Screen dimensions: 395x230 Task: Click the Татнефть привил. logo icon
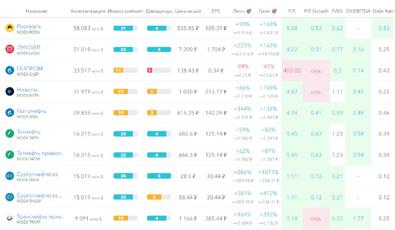(9, 155)
